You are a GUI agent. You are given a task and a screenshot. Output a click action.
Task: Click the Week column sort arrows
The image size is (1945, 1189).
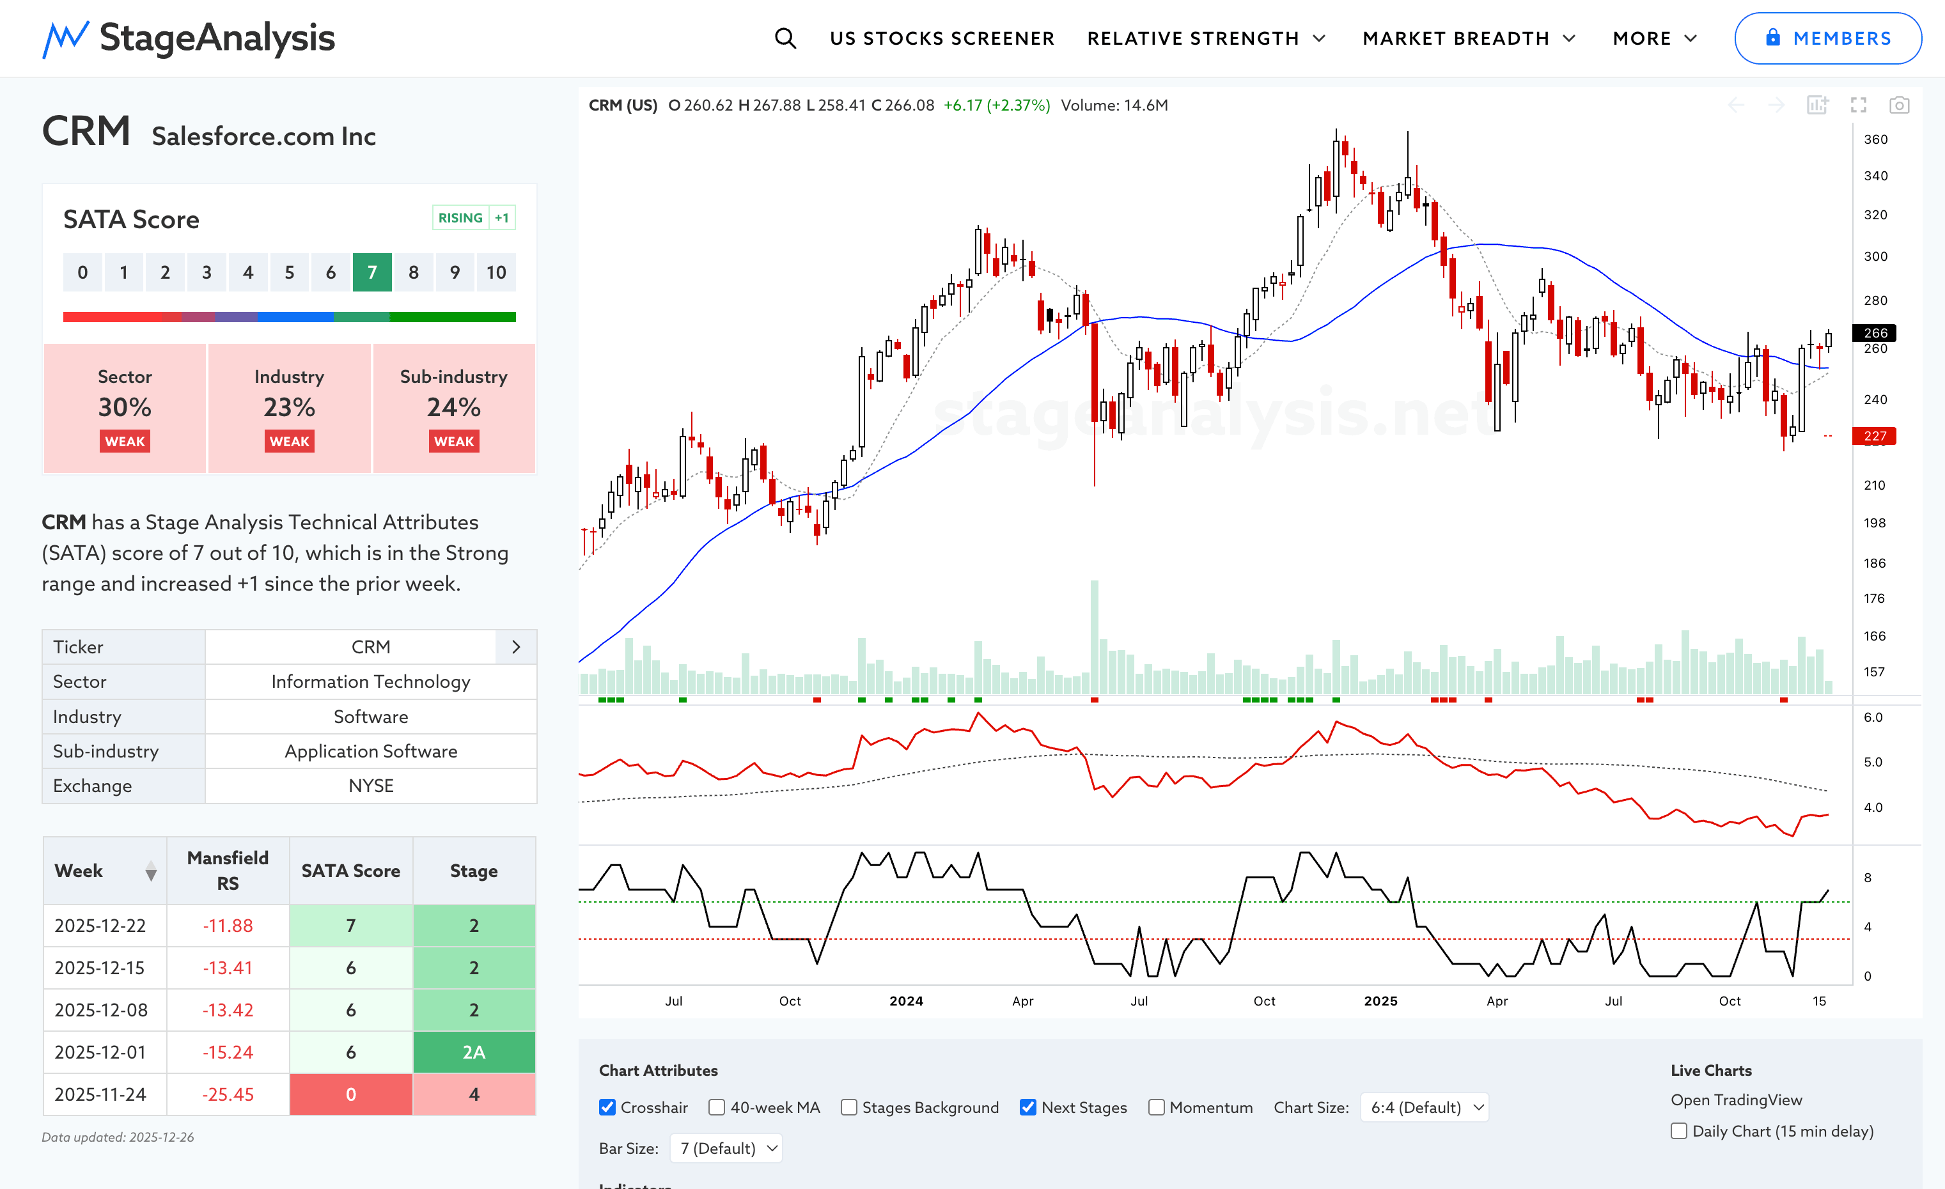pos(151,872)
